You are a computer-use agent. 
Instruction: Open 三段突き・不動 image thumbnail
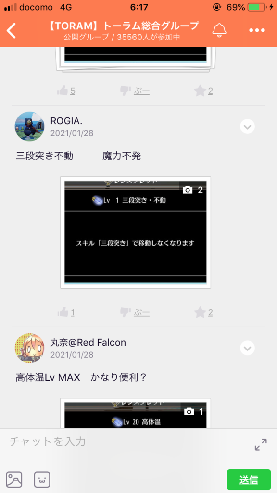tap(135, 233)
